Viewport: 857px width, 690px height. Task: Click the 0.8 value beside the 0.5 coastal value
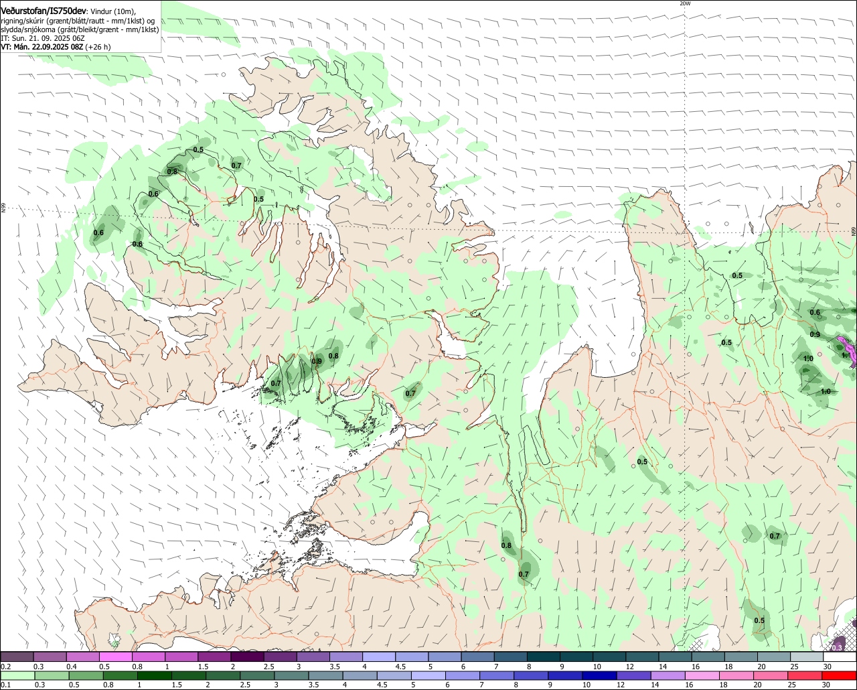pos(172,171)
